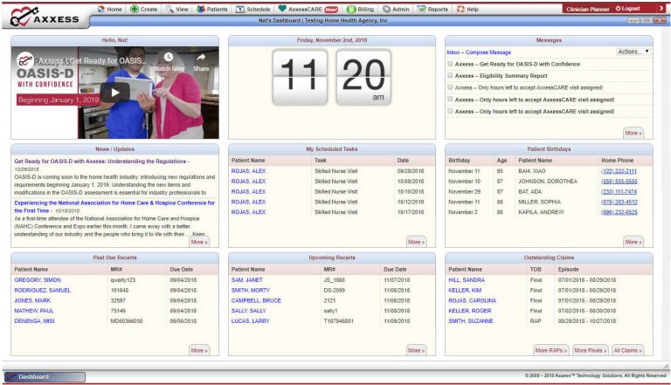Play the OASIS-D video
The height and width of the screenshot is (385, 671).
pos(115,91)
